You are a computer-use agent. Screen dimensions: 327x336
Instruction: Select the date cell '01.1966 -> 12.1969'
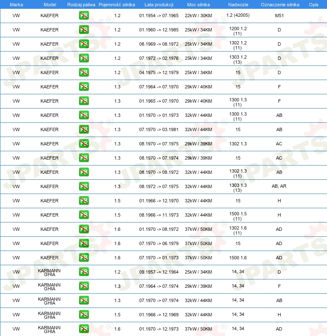(159, 315)
